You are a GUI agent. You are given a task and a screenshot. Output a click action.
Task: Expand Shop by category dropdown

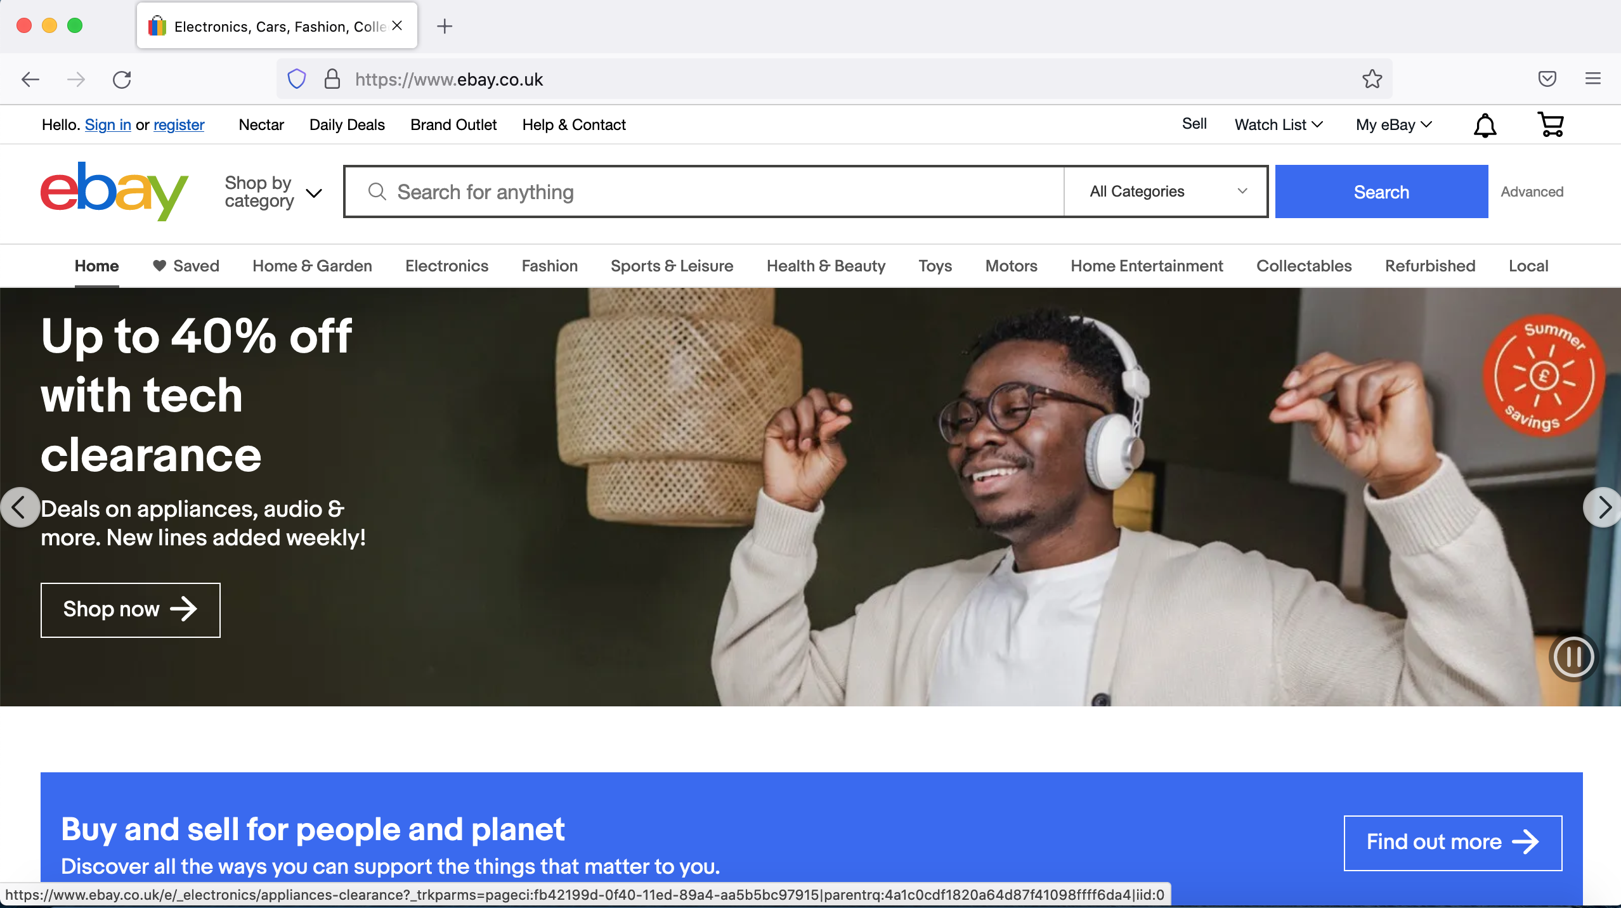pos(273,191)
